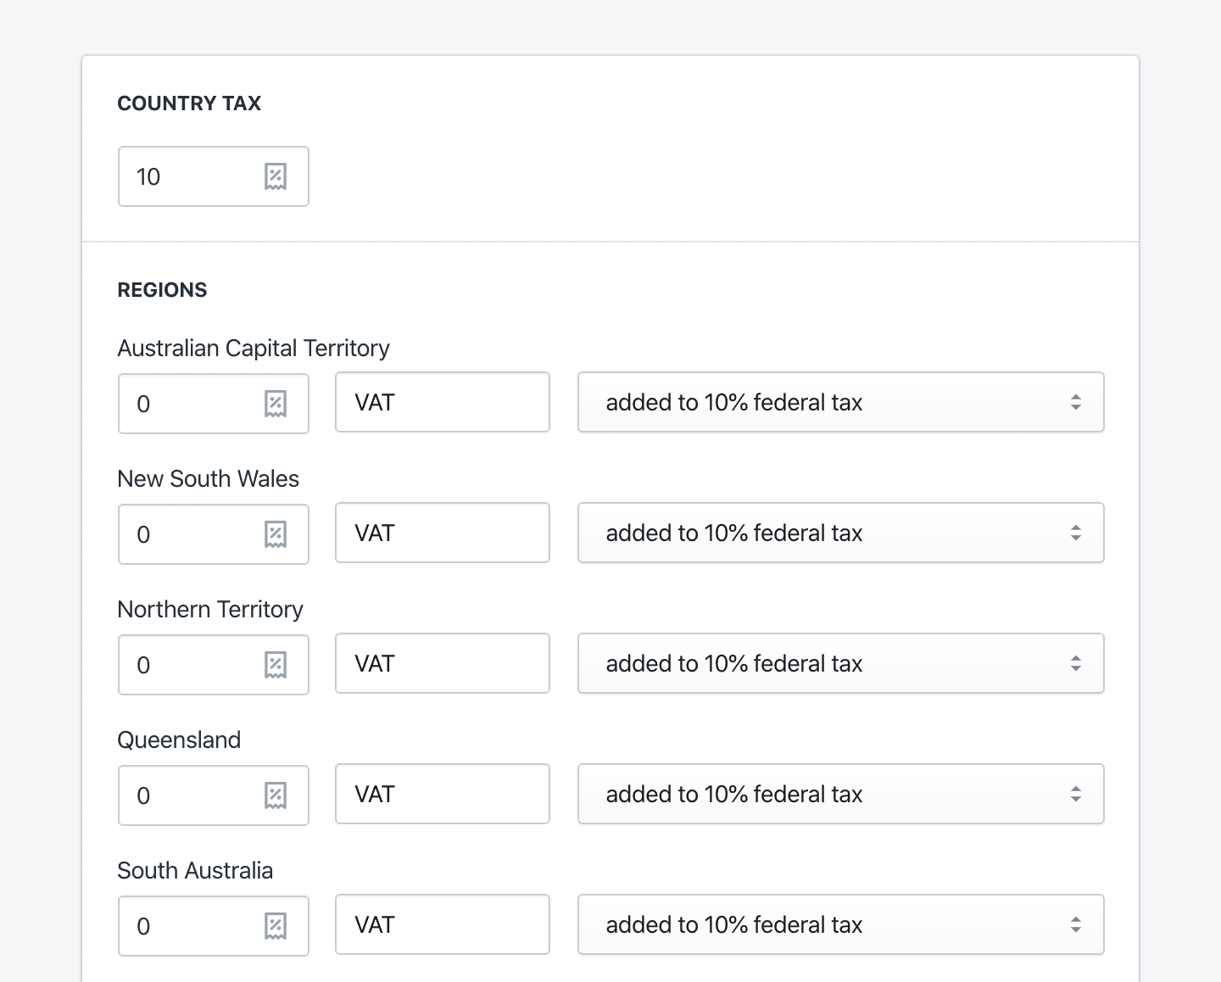1221x982 pixels.
Task: Click the percent icon for Northern Territory's tax rate
Action: coord(274,665)
